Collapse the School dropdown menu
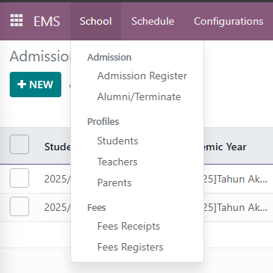The image size is (273, 273). pos(96,21)
